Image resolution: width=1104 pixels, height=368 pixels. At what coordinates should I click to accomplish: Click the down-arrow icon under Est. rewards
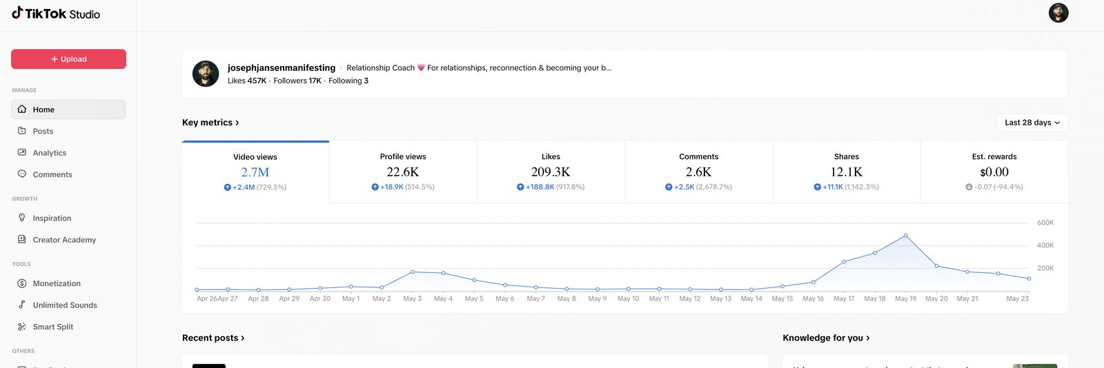(x=969, y=187)
